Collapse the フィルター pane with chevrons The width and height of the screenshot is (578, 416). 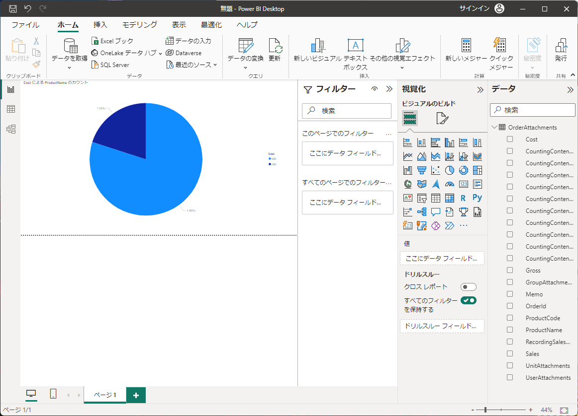(x=389, y=89)
